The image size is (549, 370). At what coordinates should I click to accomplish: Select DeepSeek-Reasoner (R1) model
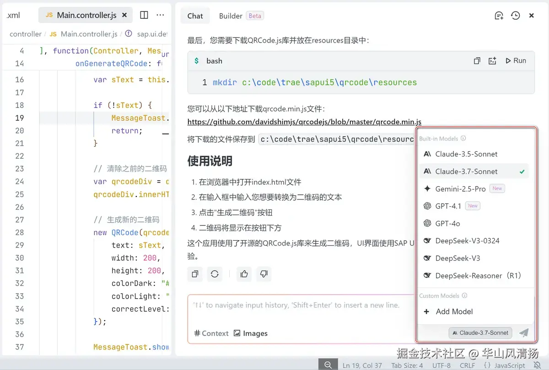(474, 275)
